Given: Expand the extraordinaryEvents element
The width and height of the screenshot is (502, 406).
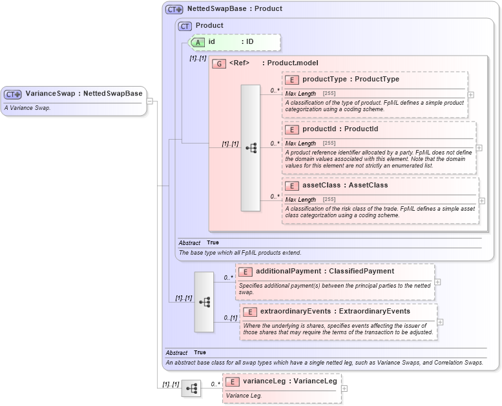Looking at the screenshot, I should click(440, 322).
